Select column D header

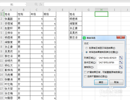[49, 10]
